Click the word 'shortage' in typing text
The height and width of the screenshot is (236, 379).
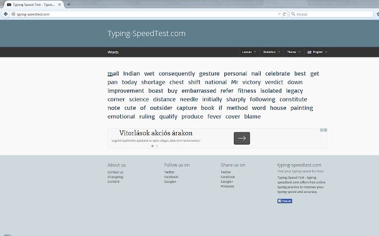(x=153, y=83)
